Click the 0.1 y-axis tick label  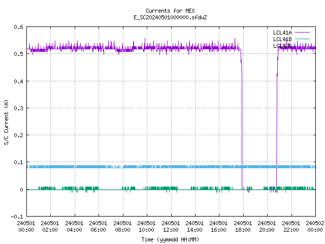(x=18, y=162)
